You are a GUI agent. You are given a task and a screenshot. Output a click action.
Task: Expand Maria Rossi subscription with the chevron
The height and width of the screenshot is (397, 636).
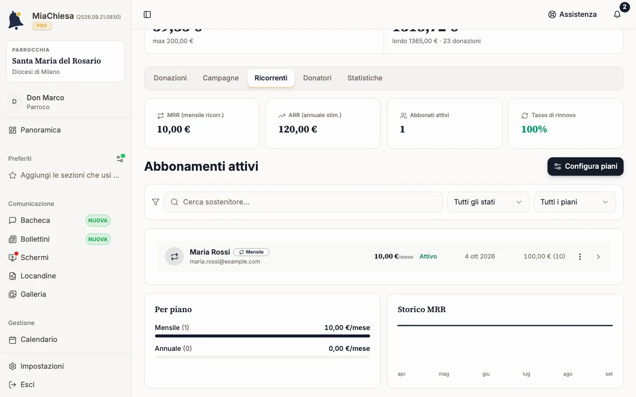(598, 257)
